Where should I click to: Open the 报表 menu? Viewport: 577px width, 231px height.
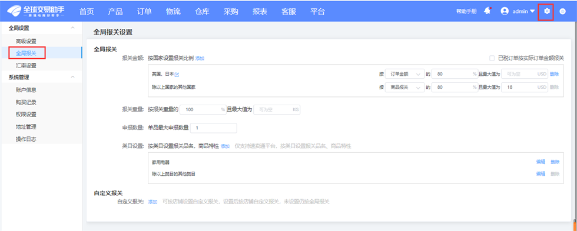pyautogui.click(x=260, y=11)
